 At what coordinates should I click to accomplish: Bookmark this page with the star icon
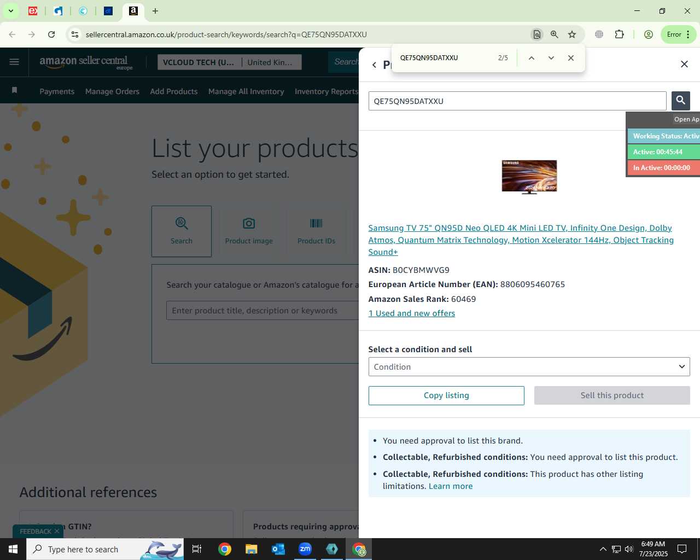pyautogui.click(x=572, y=34)
